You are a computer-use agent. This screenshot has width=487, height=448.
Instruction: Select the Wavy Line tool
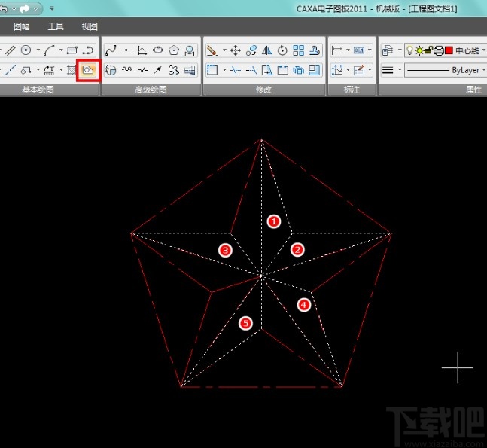pyautogui.click(x=126, y=70)
